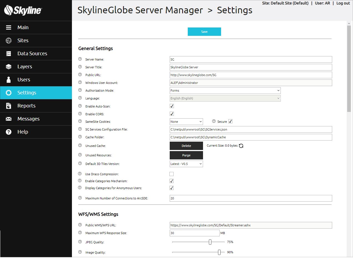The image size is (353, 258).
Task: Click the Maximum WFS Response Size field
Action: tap(195, 233)
